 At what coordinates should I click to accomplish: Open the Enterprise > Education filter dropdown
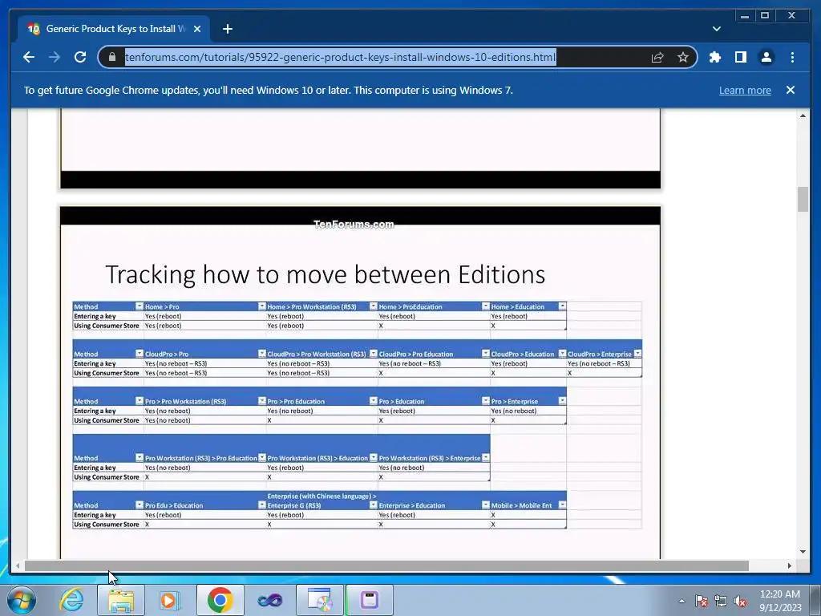[485, 505]
